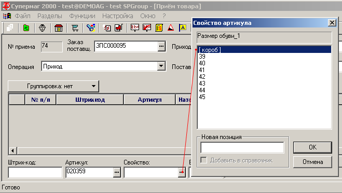Click the red triangle toolbar icon
This screenshot has height=193, width=342.
click(171, 28)
